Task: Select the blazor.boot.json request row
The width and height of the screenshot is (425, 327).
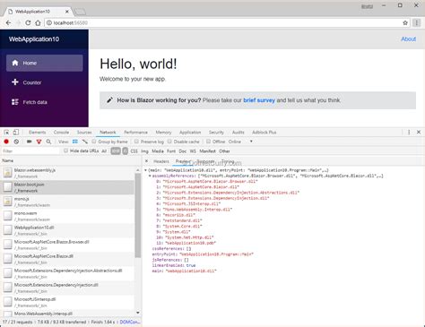Action: (68, 187)
